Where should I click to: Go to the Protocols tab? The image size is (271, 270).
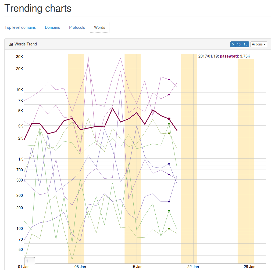click(x=77, y=27)
